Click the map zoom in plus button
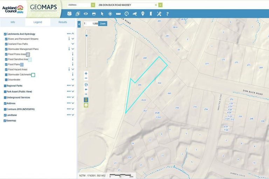The height and width of the screenshot is (179, 269). coord(86,73)
